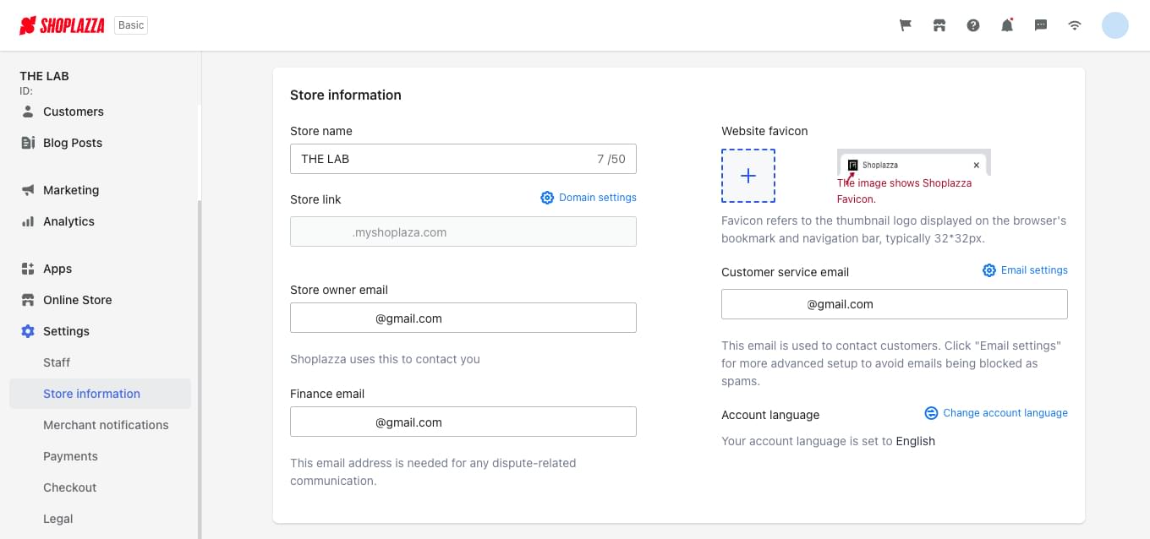
Task: Select Payments under Settings
Action: coord(70,456)
